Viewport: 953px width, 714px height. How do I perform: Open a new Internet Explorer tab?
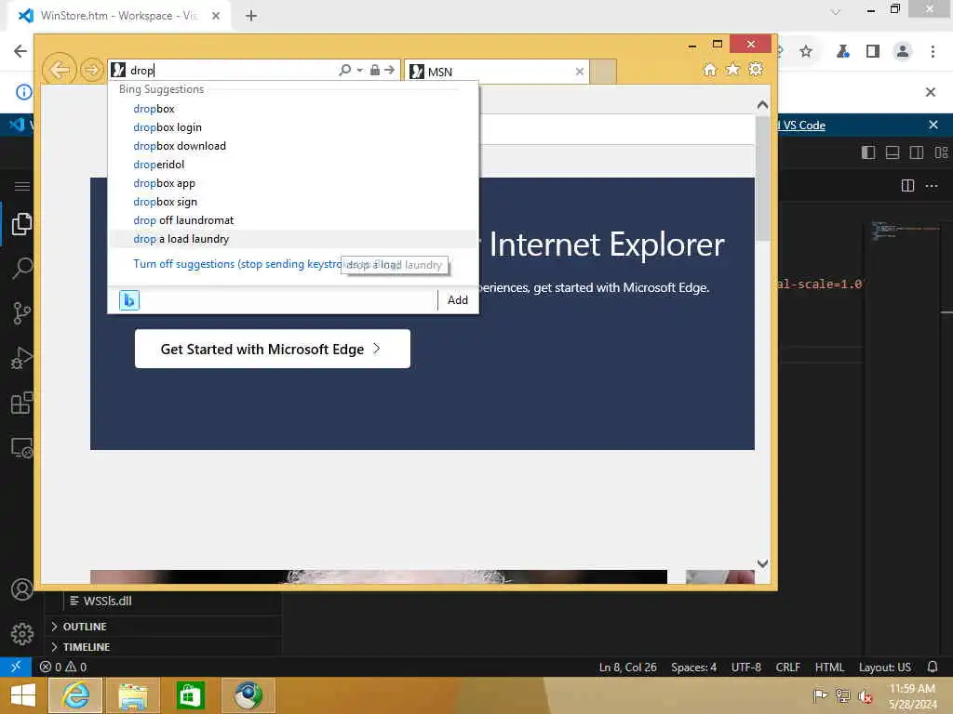(x=602, y=72)
